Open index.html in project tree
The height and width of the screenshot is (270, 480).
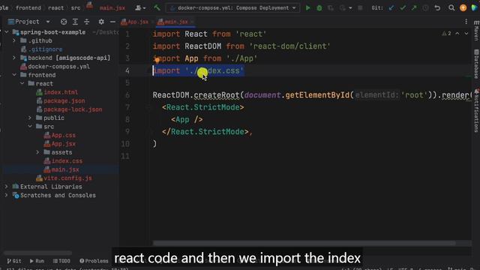(x=61, y=92)
